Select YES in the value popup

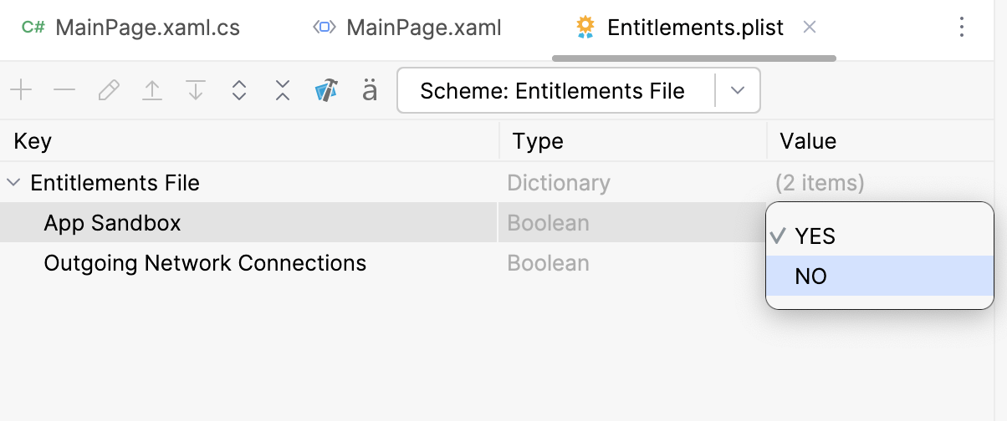(x=815, y=236)
